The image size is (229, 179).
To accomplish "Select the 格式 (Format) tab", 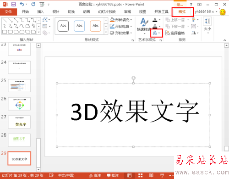I will (182, 12).
